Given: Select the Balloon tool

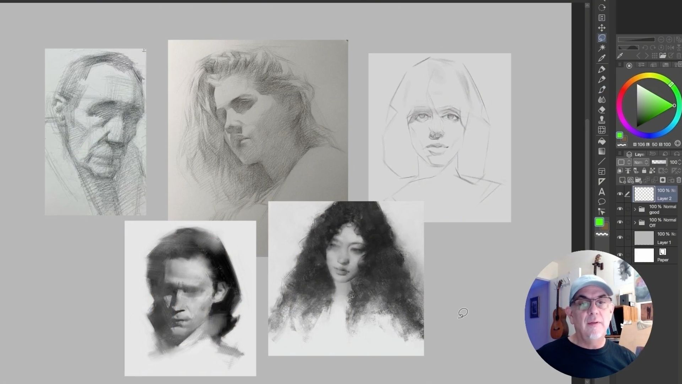Looking at the screenshot, I should 602,202.
